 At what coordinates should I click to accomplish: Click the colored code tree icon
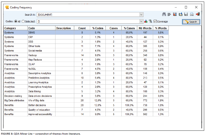(146, 21)
